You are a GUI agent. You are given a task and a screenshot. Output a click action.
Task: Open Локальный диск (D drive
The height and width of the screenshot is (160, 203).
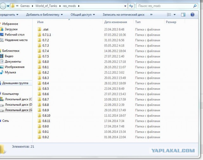18,105
